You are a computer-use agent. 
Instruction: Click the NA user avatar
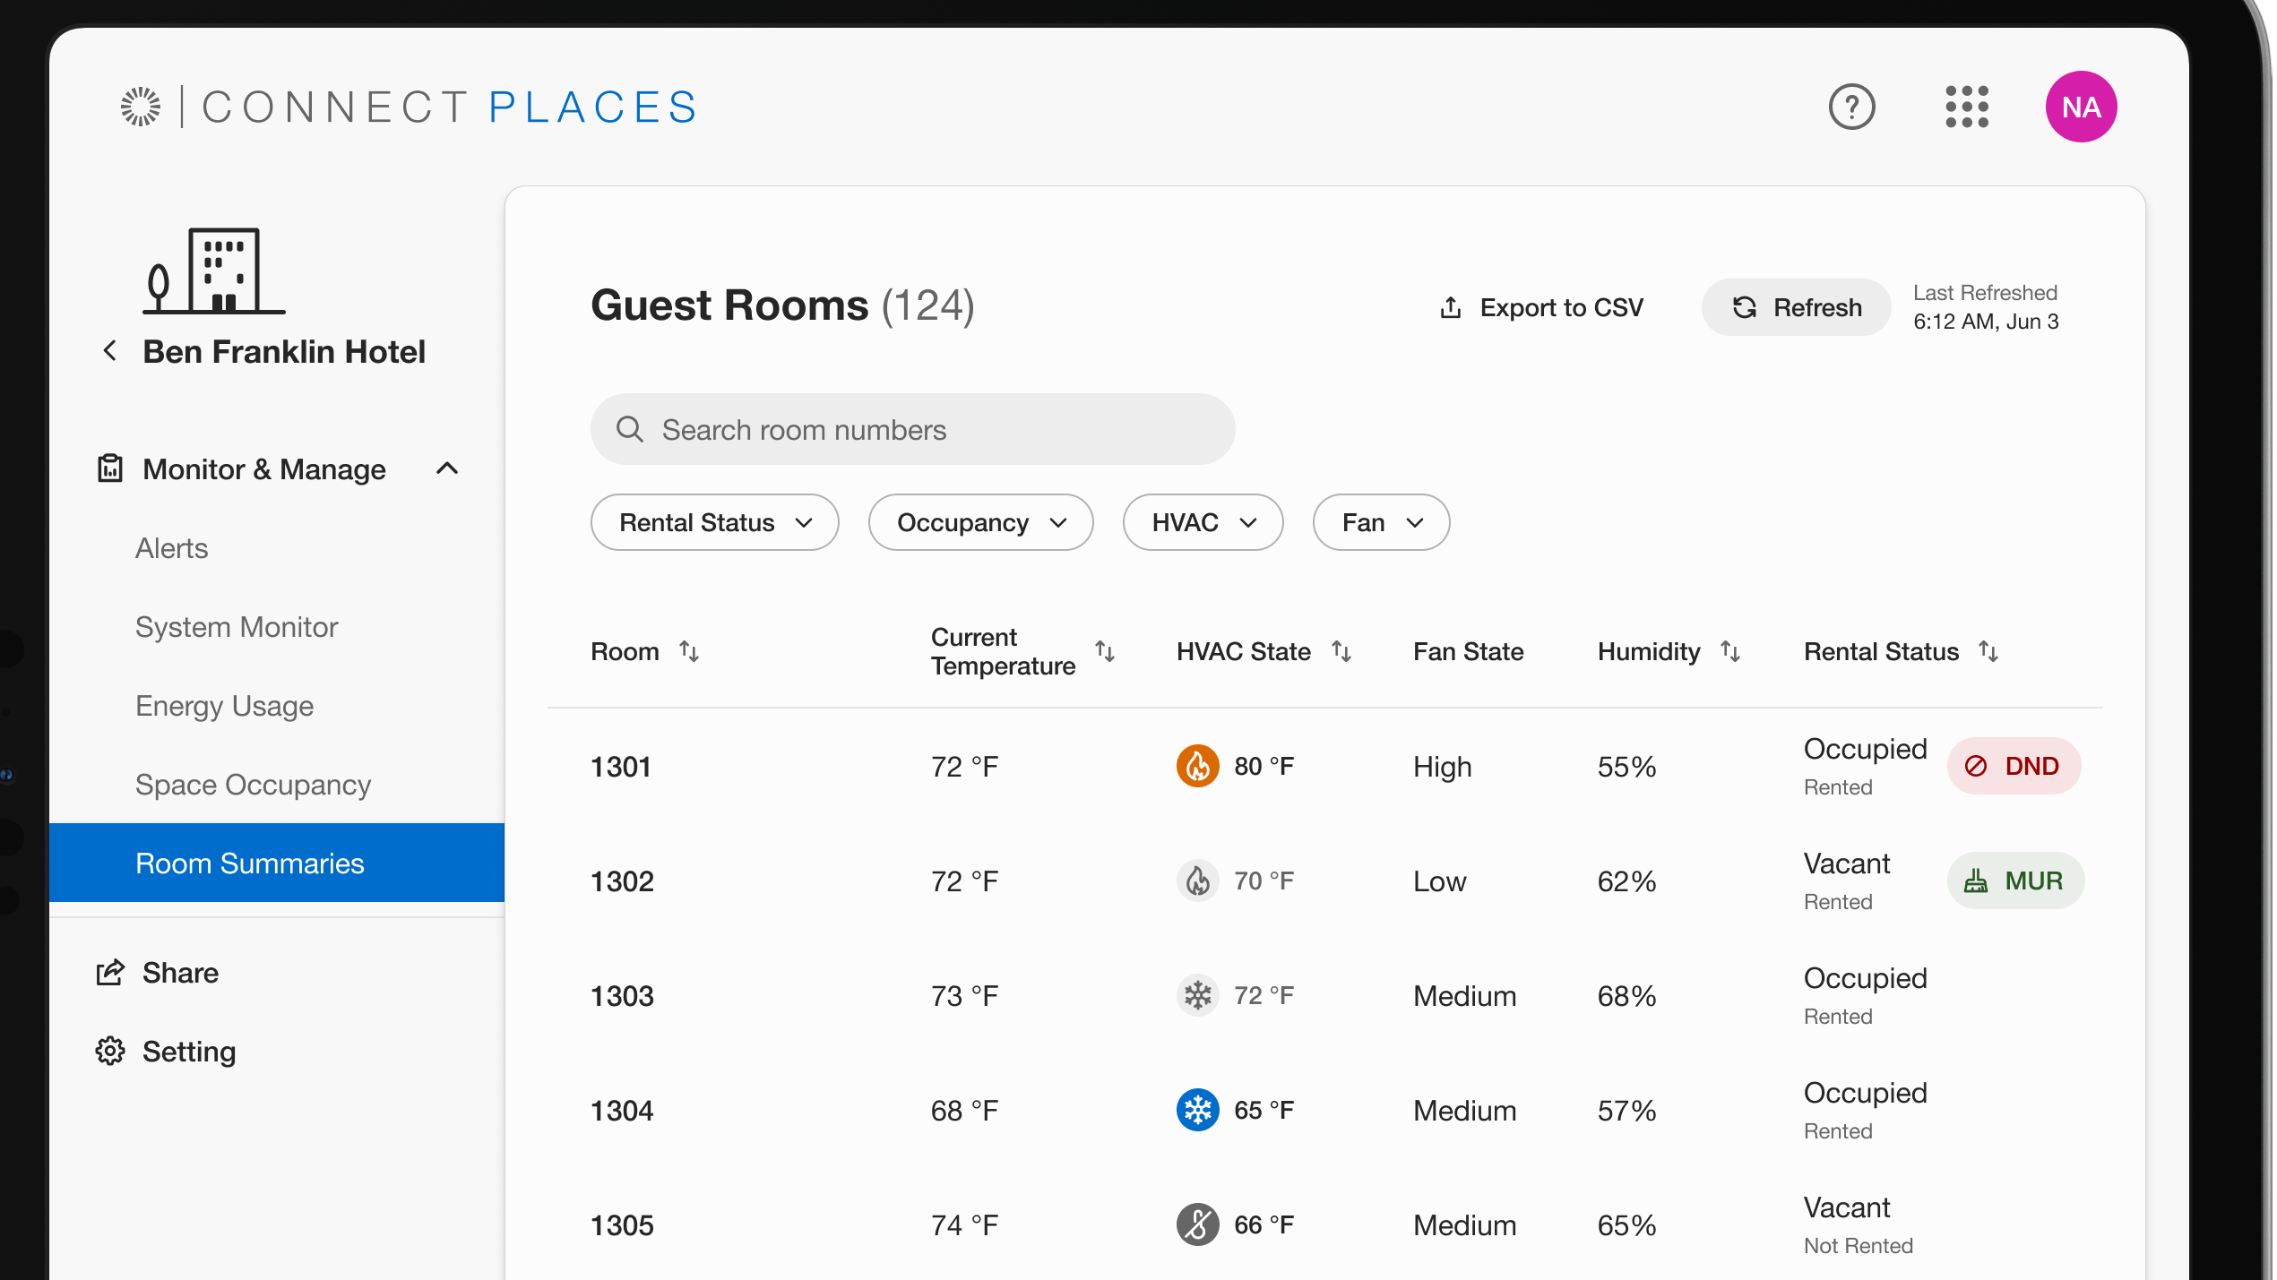[2081, 107]
